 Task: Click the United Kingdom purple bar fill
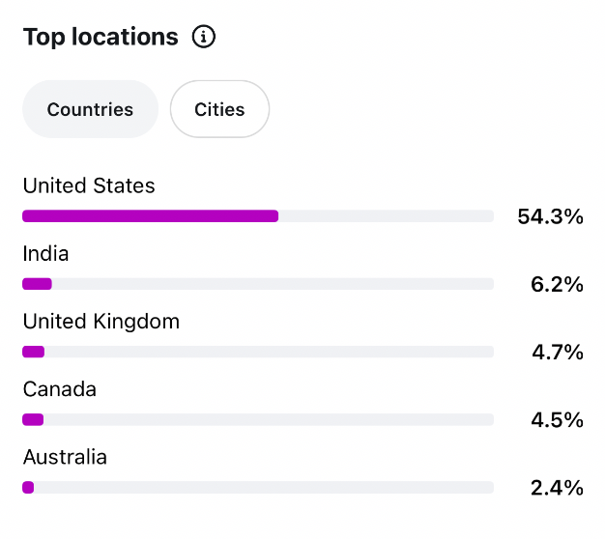coord(34,352)
